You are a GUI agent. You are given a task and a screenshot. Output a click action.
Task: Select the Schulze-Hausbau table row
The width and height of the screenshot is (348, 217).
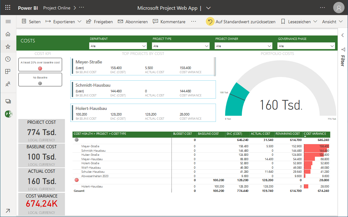click(x=201, y=172)
